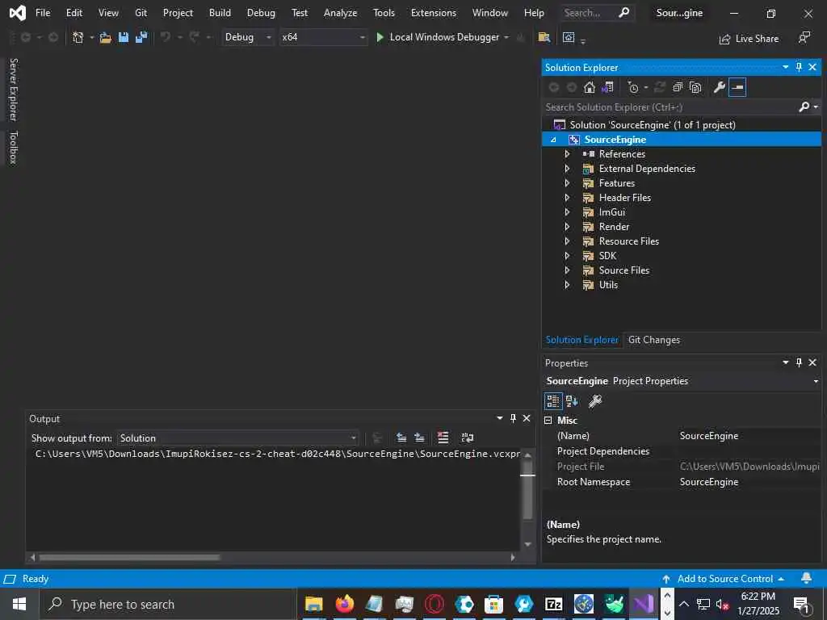Click the Output panel horizontal scrollbar thumb
The height and width of the screenshot is (620, 827).
click(x=129, y=557)
